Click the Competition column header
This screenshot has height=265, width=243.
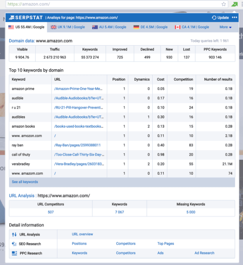pos(183,79)
